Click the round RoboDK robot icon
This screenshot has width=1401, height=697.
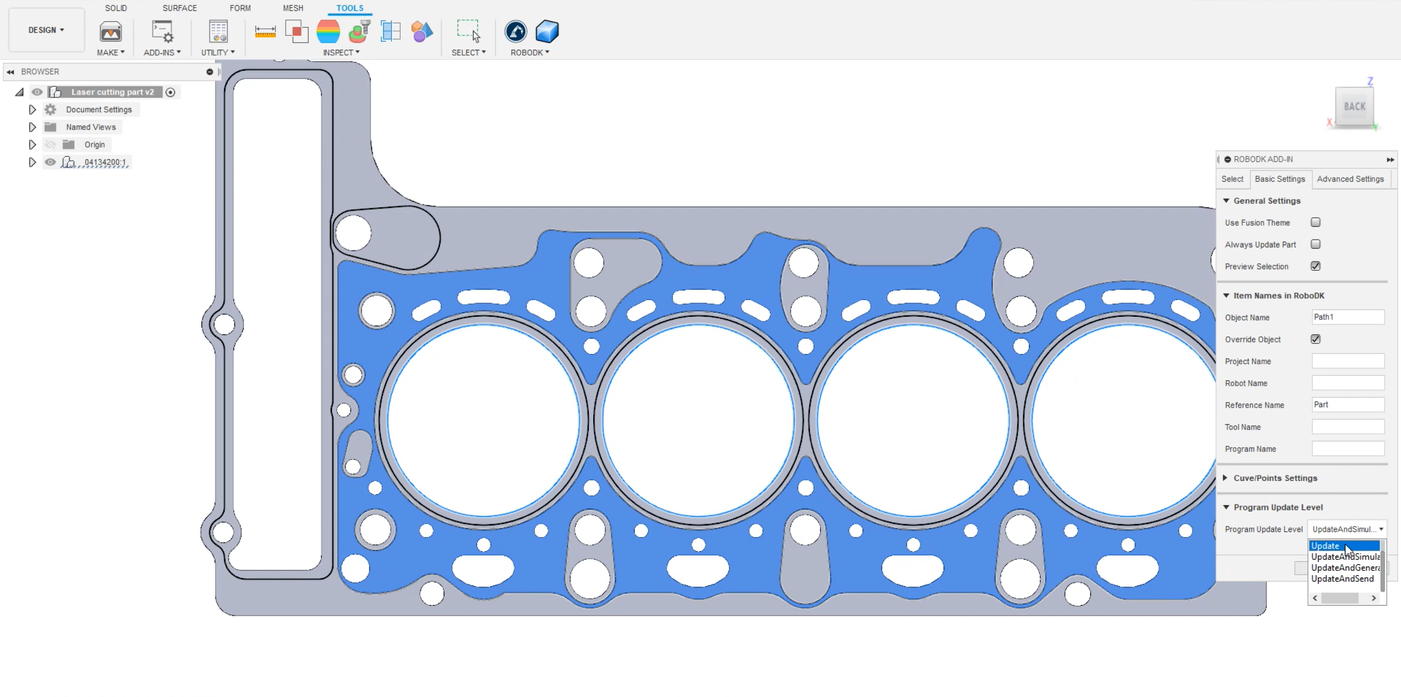tap(517, 31)
